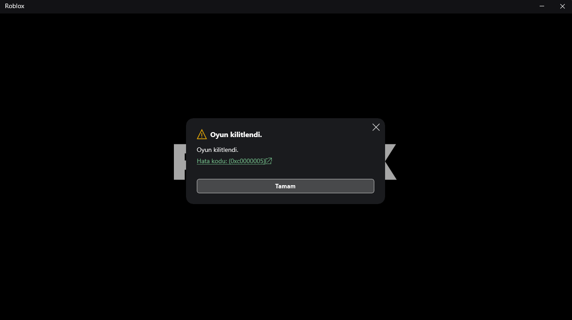Click the external link arrow icon after the error code

[x=269, y=161]
